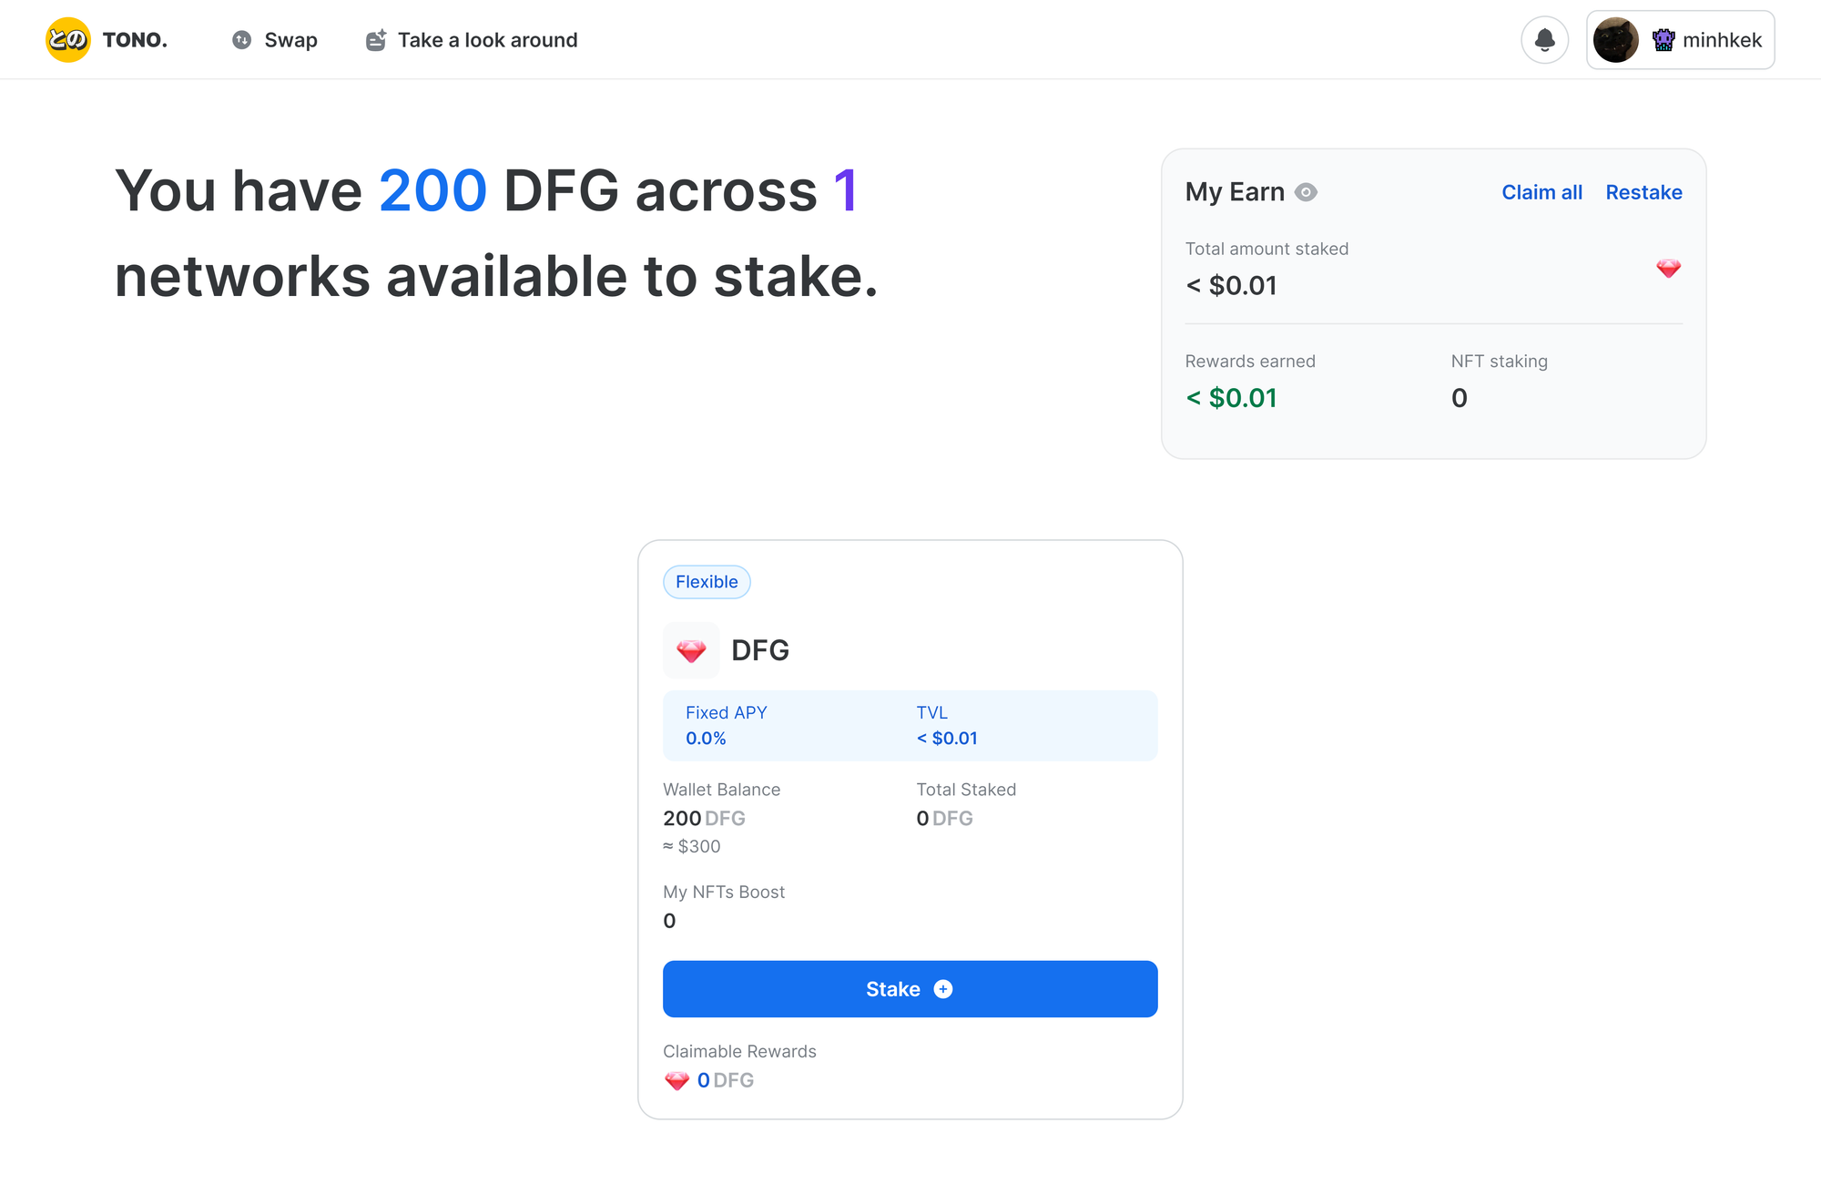Open the minhkek account menu
The height and width of the screenshot is (1184, 1821).
(x=1680, y=40)
